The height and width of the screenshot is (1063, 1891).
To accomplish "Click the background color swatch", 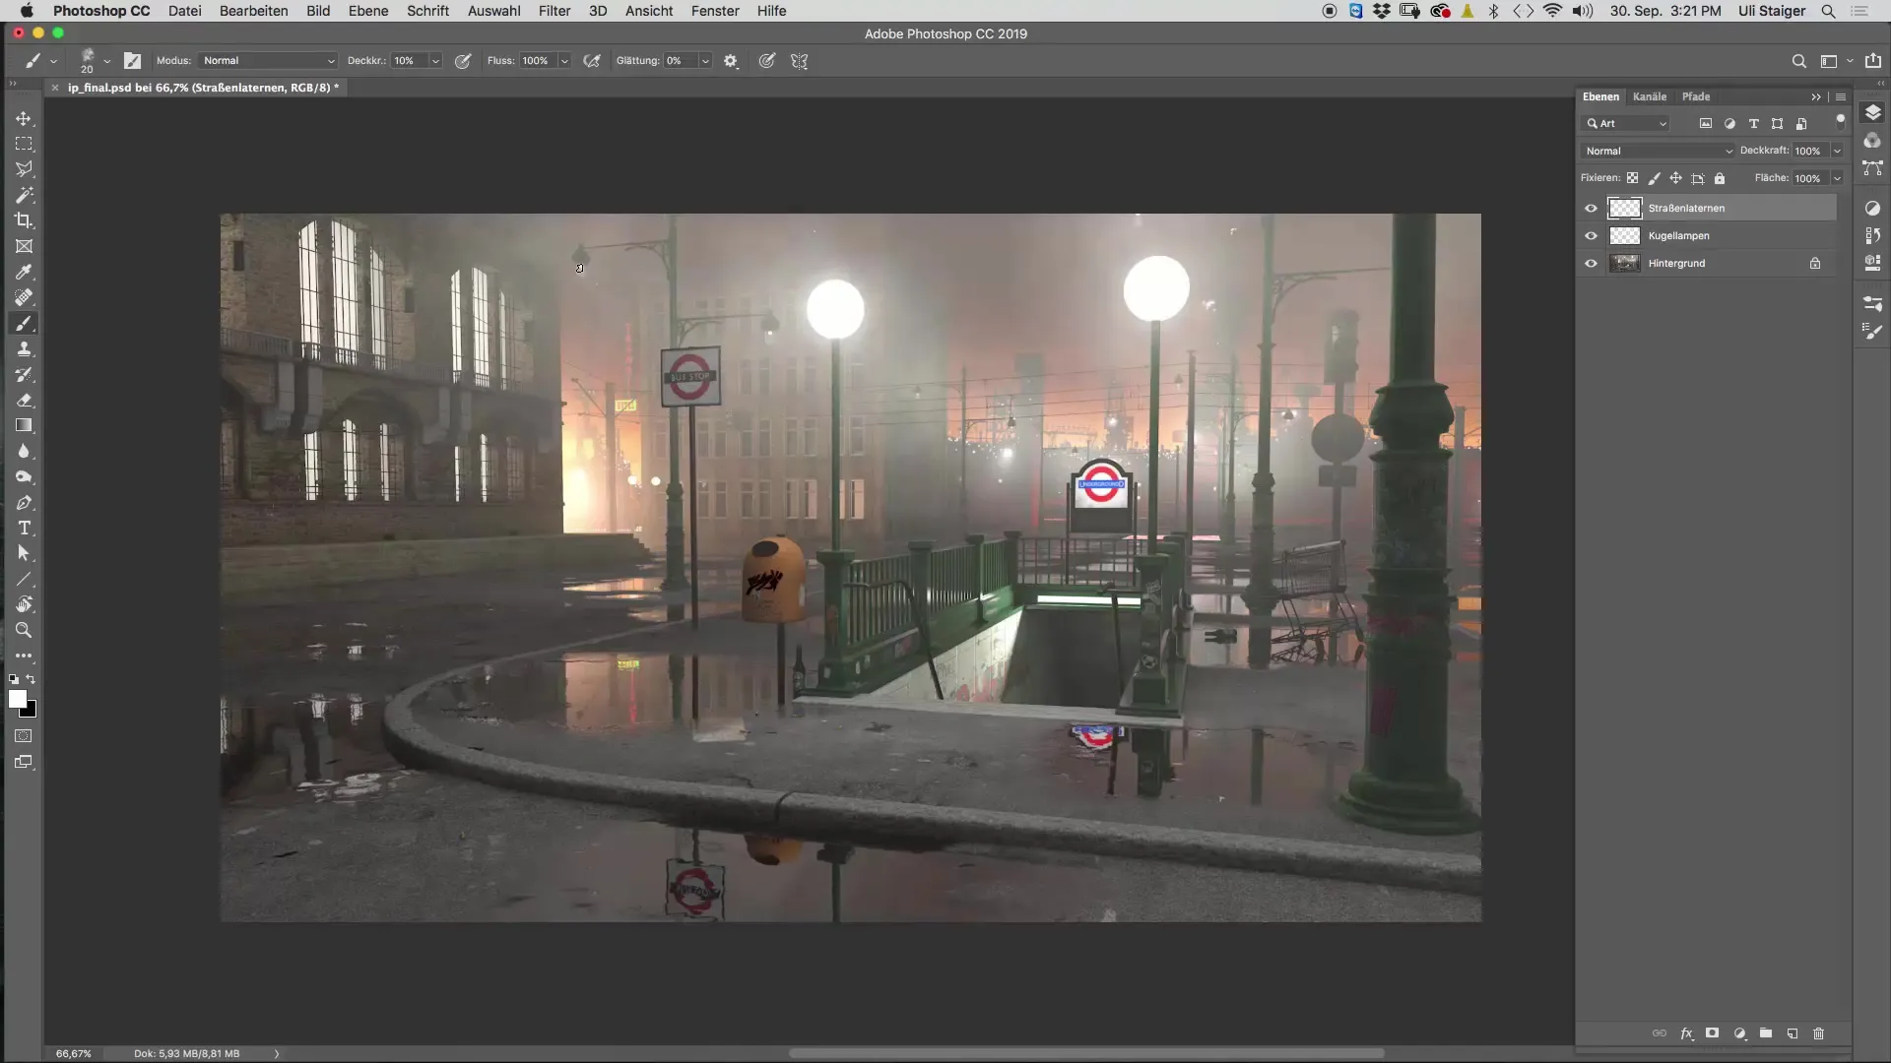I will [x=32, y=712].
